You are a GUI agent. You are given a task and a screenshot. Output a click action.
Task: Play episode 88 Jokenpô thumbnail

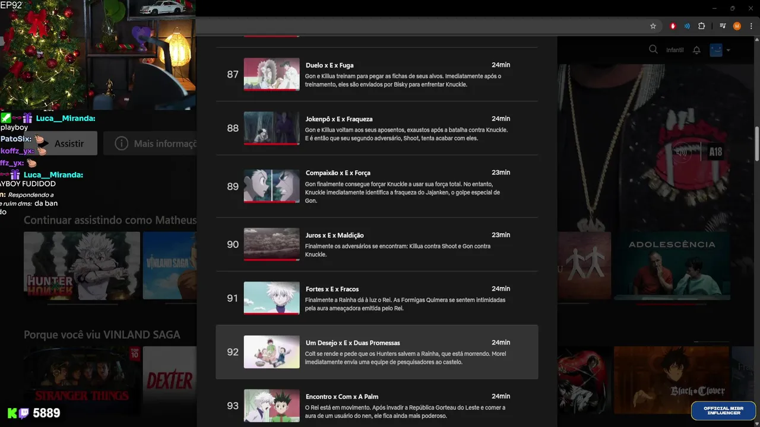click(x=271, y=128)
